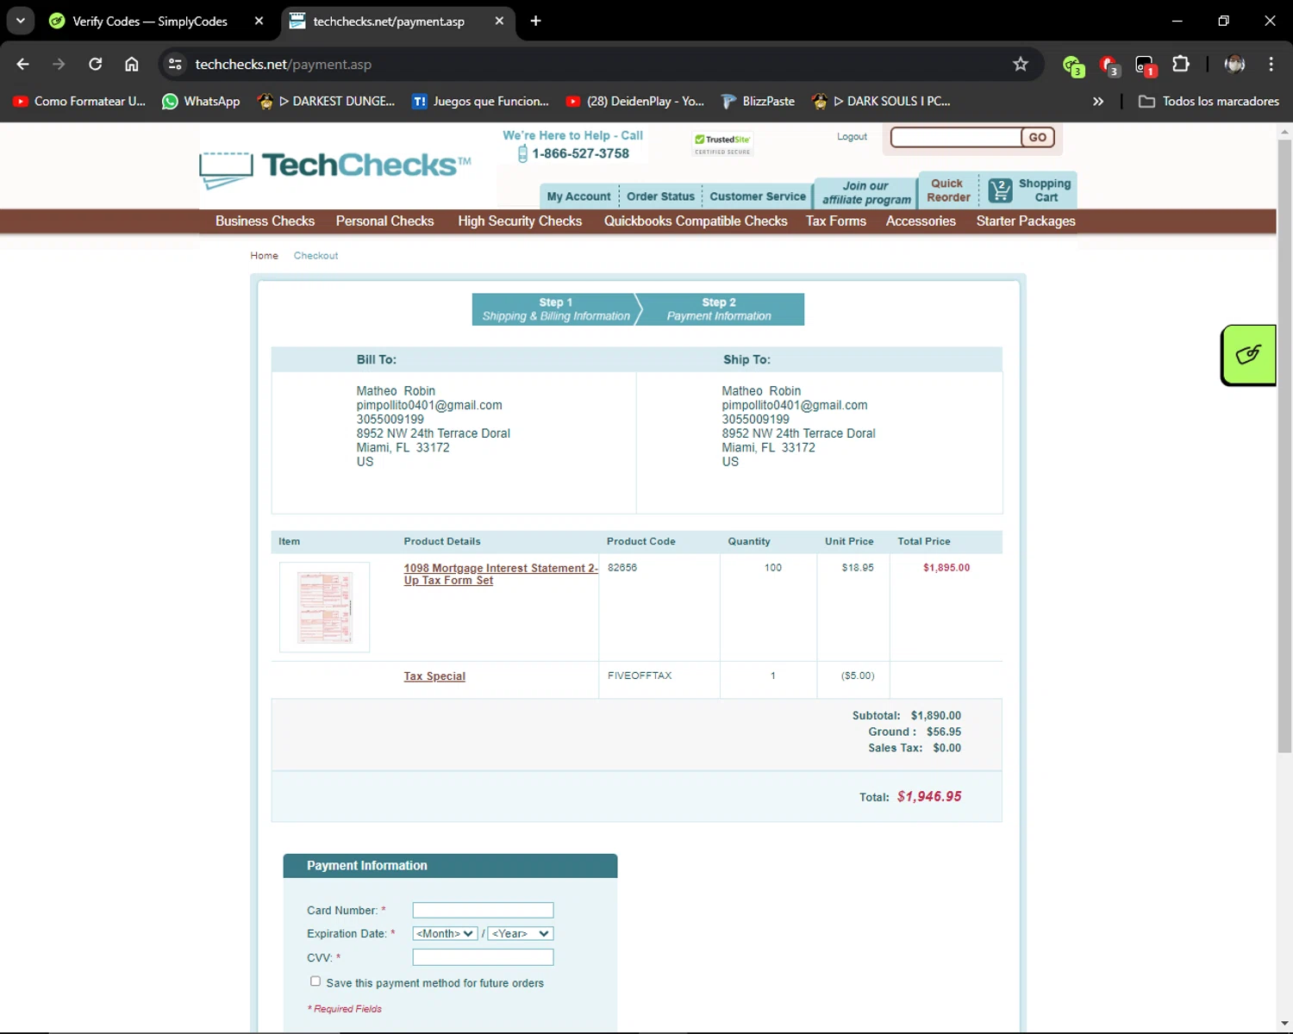Click the CVV input field
1293x1034 pixels.
click(483, 956)
